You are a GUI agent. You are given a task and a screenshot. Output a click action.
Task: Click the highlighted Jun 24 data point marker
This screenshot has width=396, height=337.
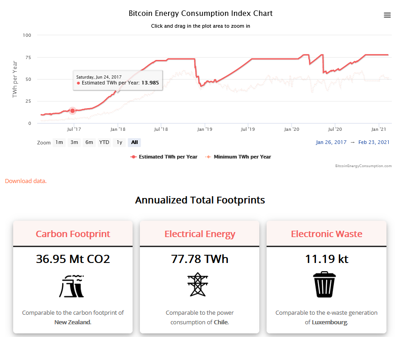pos(73,111)
